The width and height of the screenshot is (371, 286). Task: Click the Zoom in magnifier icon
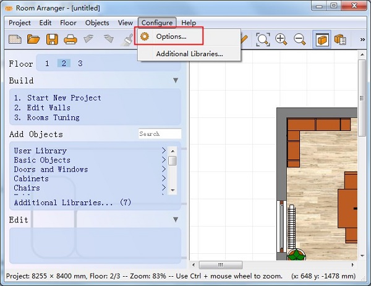coord(281,40)
